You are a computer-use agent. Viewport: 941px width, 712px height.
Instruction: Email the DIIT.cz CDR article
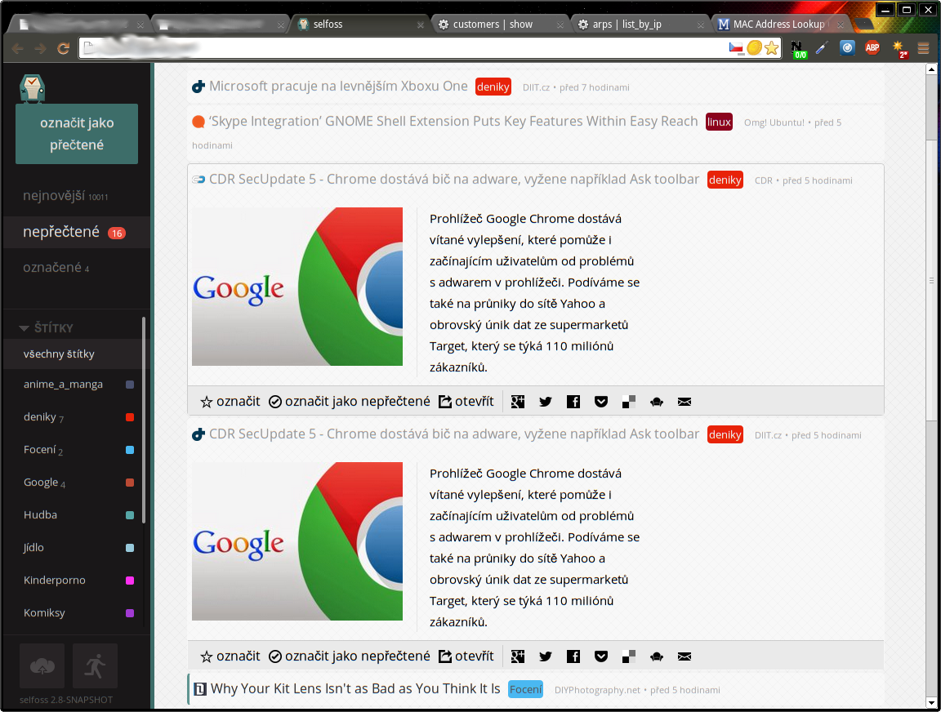tap(685, 656)
